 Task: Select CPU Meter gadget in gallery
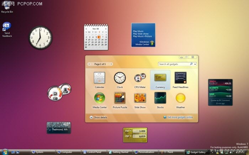[140, 80]
